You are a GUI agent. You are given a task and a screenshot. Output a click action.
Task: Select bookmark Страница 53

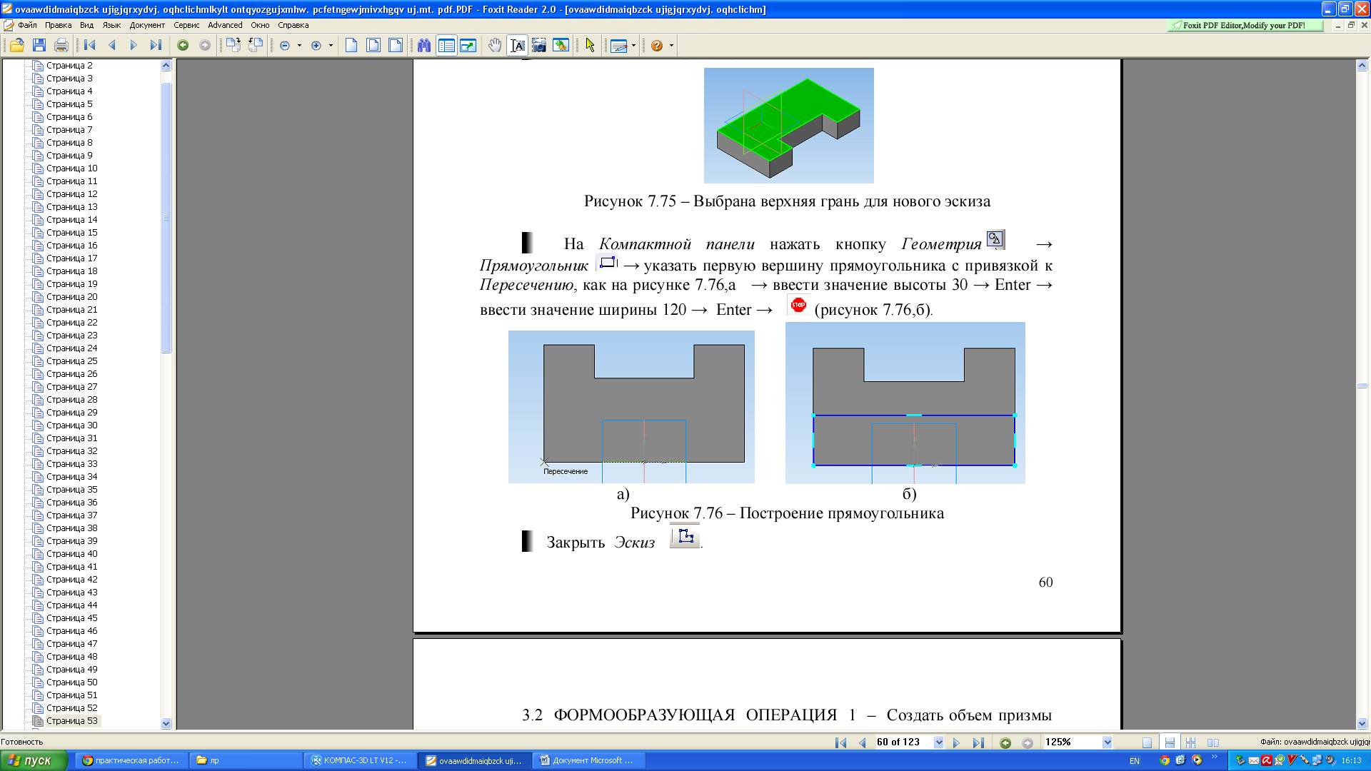point(71,721)
